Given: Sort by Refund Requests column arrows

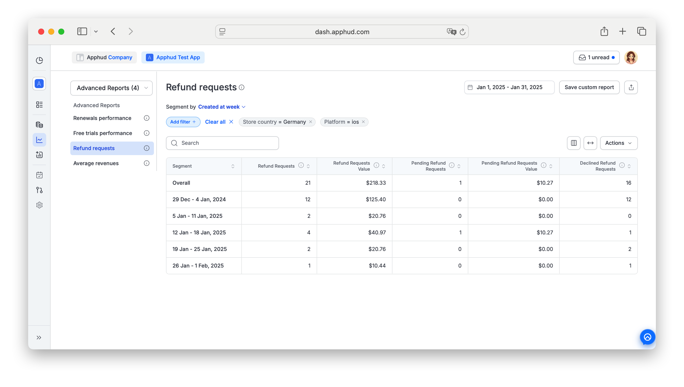Looking at the screenshot, I should pyautogui.click(x=308, y=166).
